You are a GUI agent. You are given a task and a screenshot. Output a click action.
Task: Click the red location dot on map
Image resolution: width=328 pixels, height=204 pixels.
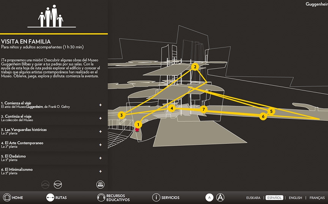[x=137, y=130]
